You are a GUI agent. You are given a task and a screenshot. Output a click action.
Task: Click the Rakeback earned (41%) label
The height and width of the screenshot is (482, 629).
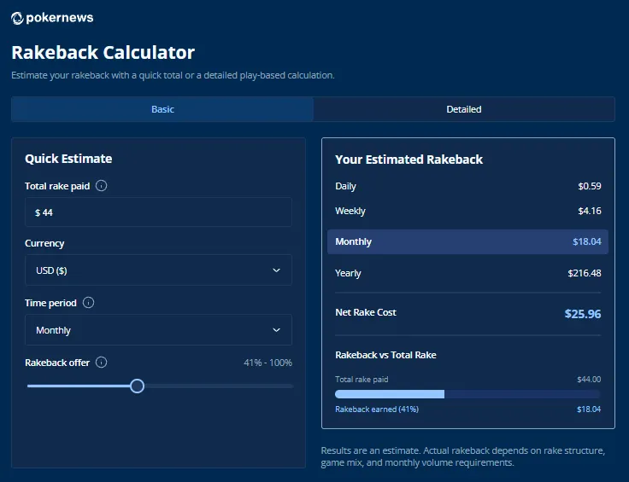coord(377,409)
